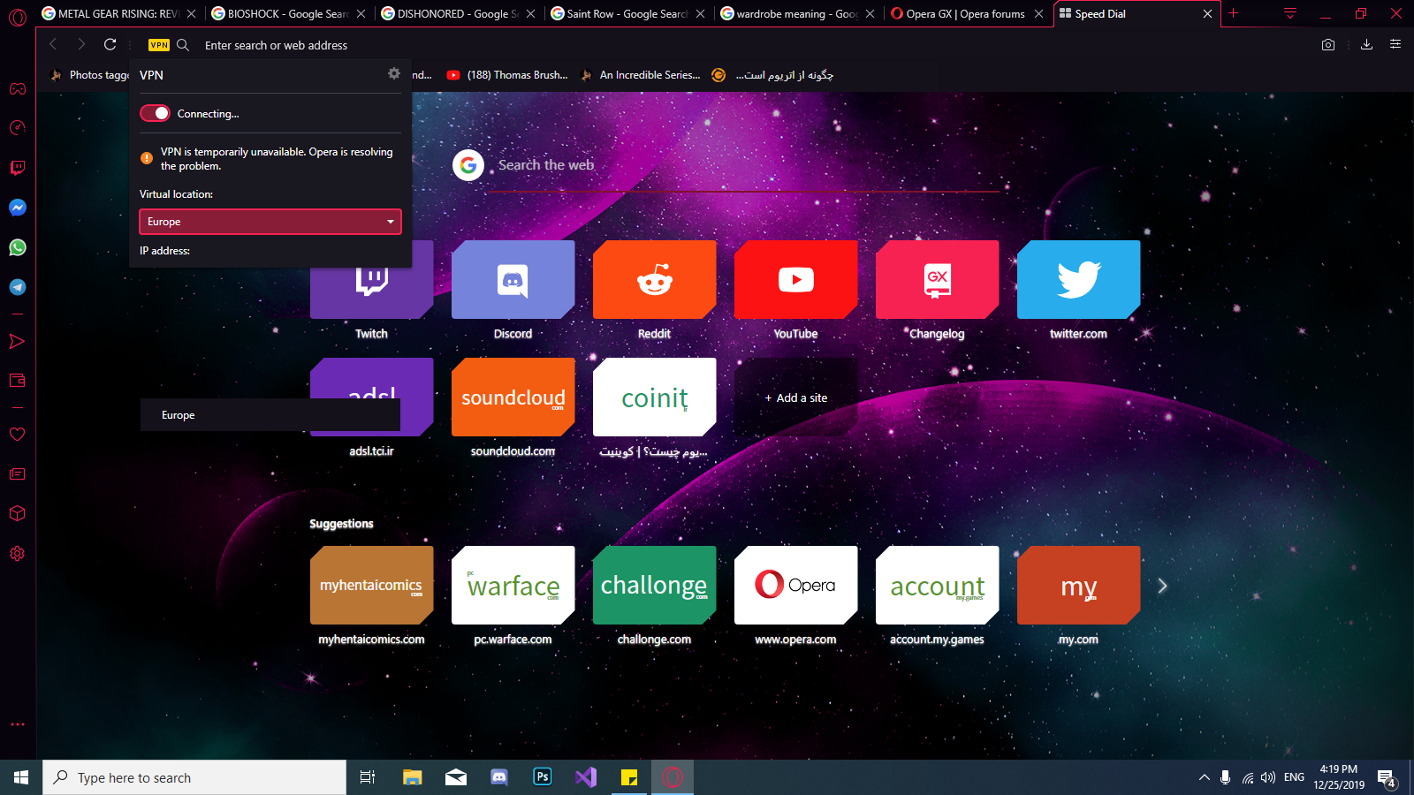The height and width of the screenshot is (795, 1414).
Task: Open the twitter.com speed dial tile
Action: (x=1078, y=279)
